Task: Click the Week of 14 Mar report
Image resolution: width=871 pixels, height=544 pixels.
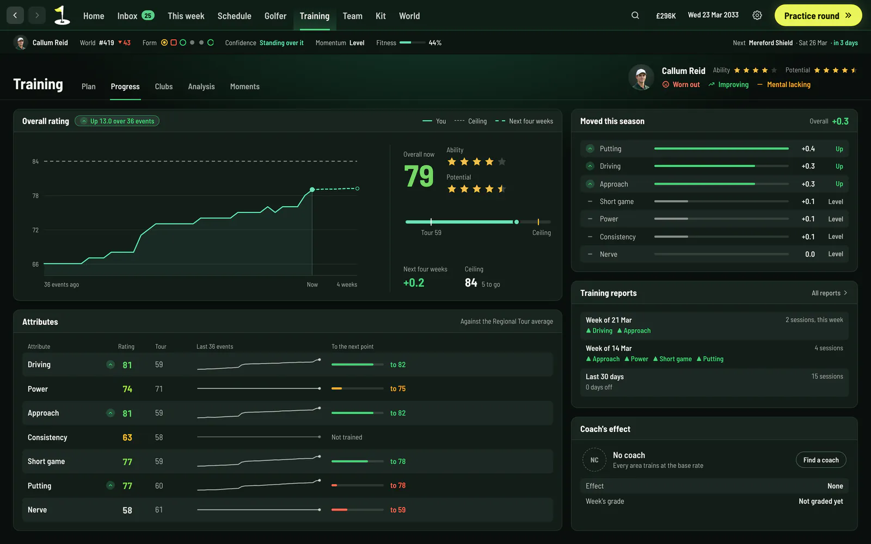Action: [714, 354]
